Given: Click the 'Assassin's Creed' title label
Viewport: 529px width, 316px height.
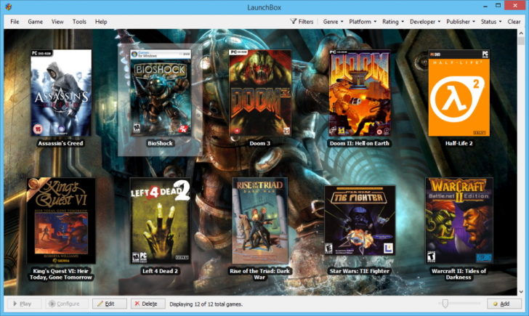Looking at the screenshot, I should click(60, 143).
